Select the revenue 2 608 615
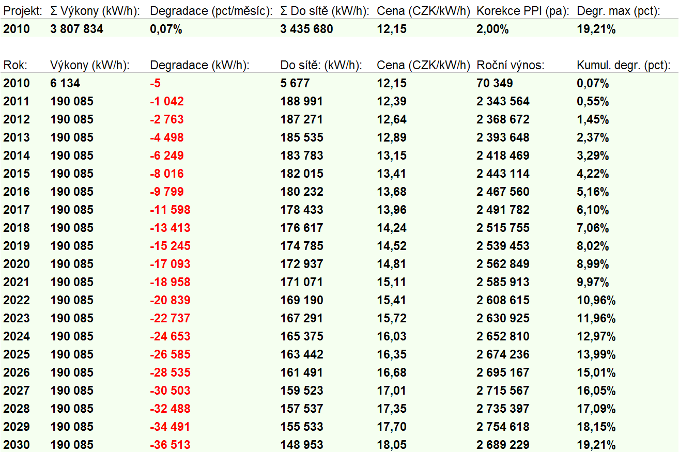 click(503, 301)
